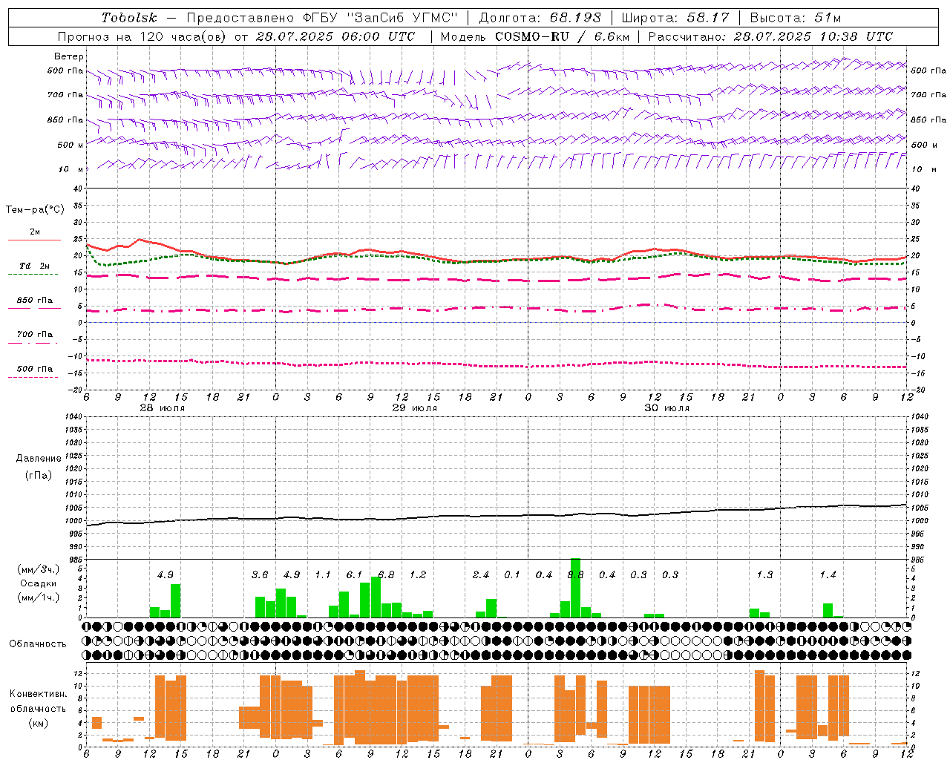This screenshot has width=950, height=760.
Task: Click the 'Давление' pressure panel label
Action: point(39,459)
